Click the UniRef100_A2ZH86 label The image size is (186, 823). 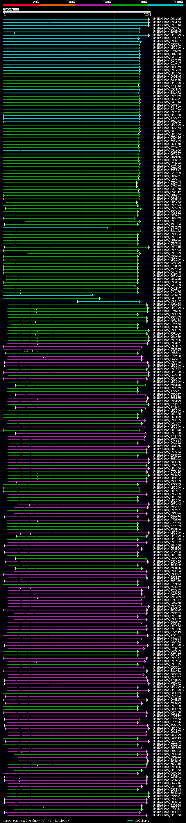coord(167,166)
